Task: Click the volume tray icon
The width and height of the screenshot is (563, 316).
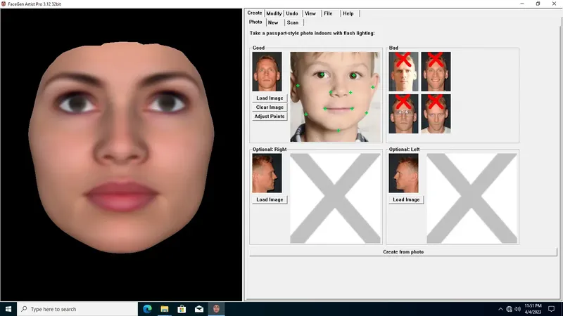Action: pyautogui.click(x=517, y=309)
